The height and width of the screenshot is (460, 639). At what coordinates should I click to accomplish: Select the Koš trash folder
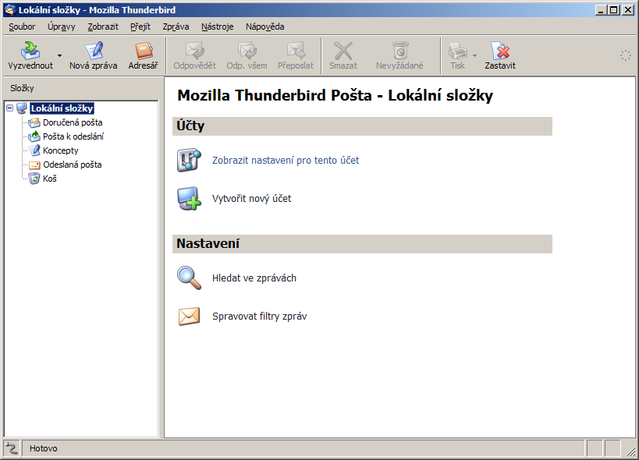click(x=49, y=179)
